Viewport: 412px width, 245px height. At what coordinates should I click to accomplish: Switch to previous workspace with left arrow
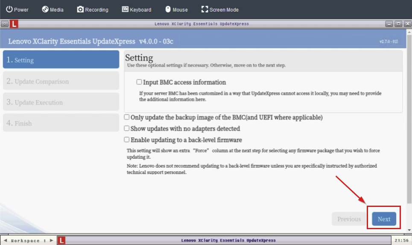coord(5,240)
